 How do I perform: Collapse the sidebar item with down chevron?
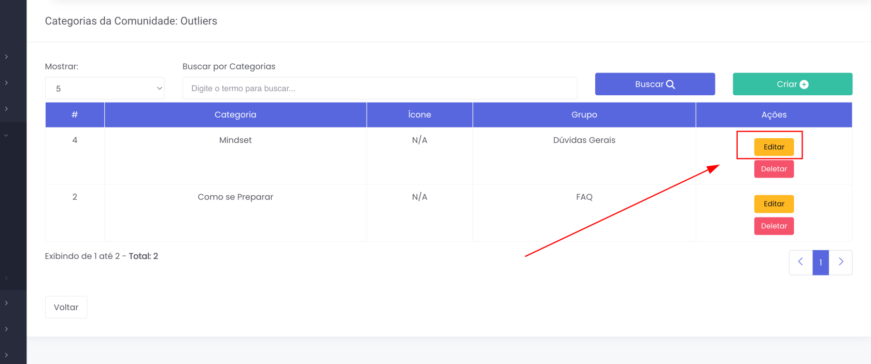[x=6, y=135]
